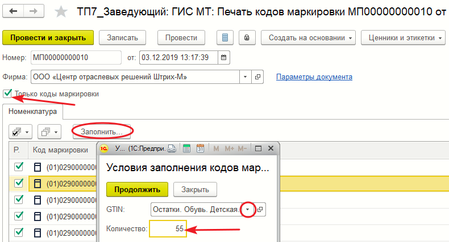449x242 pixels.
Task: Open the GTIN dropdown arrow
Action: click(x=248, y=210)
